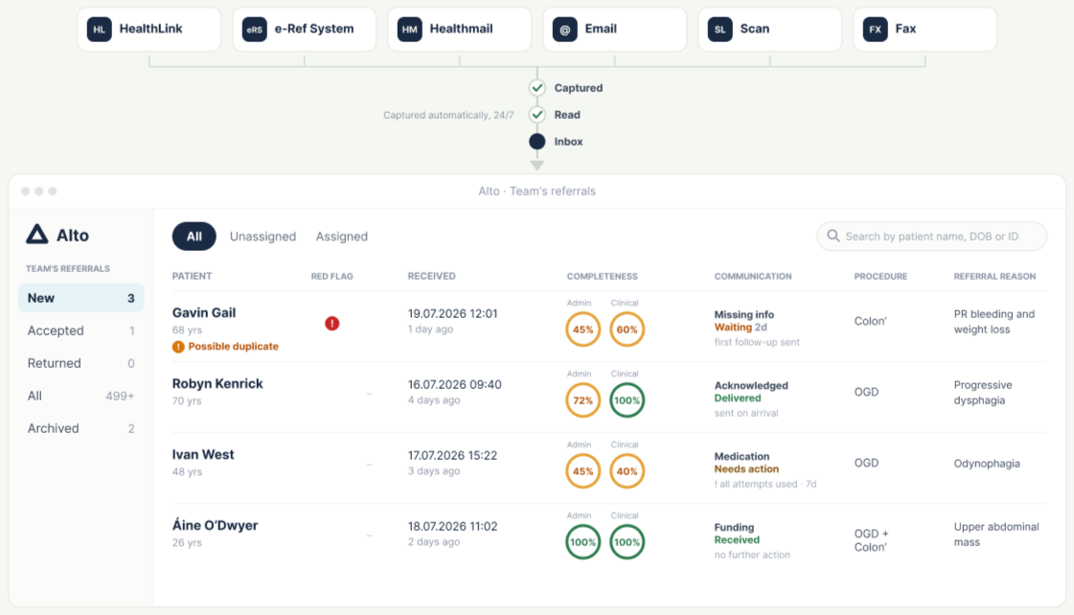Viewport: 1074px width, 615px height.
Task: Select the e-Ref System eRS icon
Action: coord(254,30)
